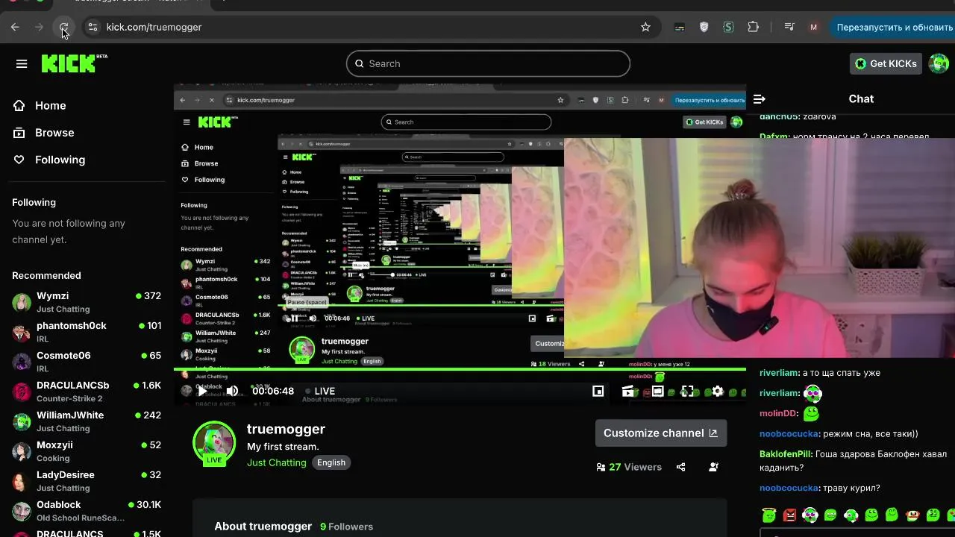Open the user avatar menu at top right
Viewport: 955px width, 537px height.
(939, 63)
